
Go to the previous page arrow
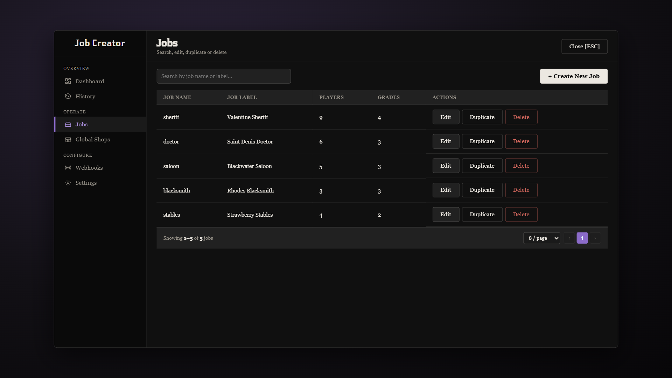(569, 238)
